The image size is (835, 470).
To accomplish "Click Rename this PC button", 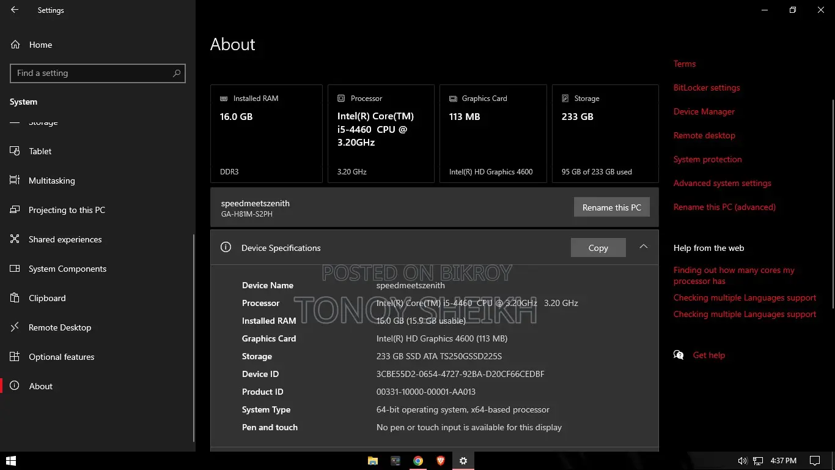I will 612,207.
